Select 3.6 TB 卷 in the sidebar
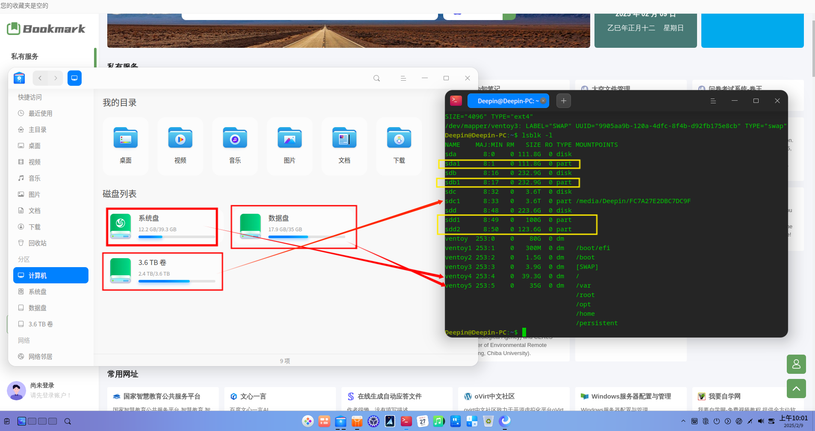Screen dimensions: 815x431 (x=51, y=324)
